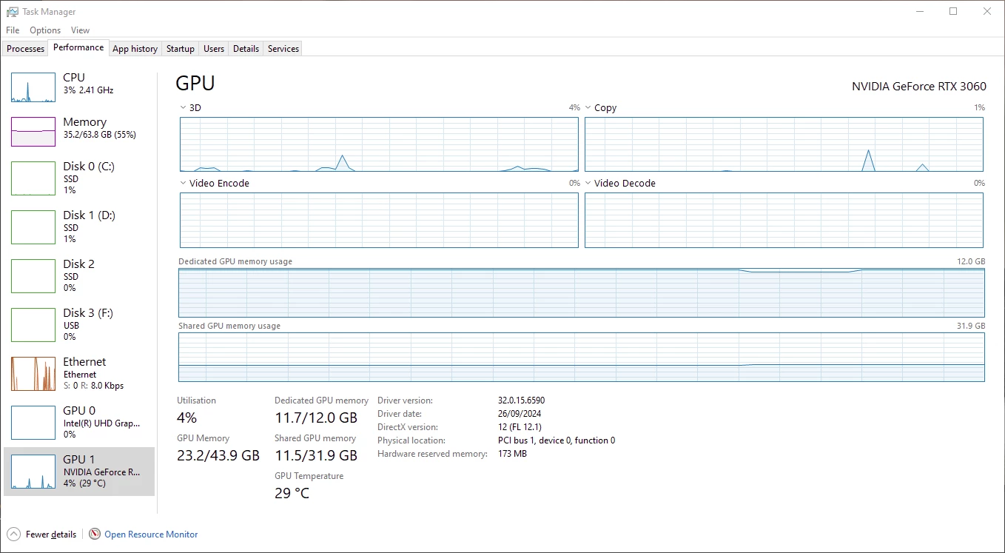Switch to the App history tab
Screen dimensions: 1005x553
click(x=135, y=49)
